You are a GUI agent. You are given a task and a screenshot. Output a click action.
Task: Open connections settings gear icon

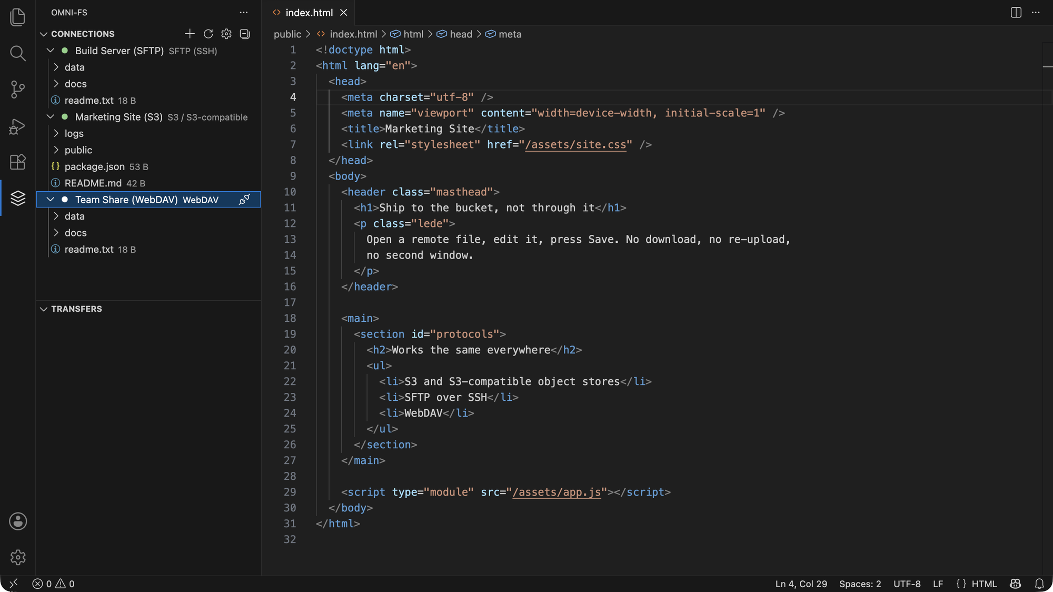[x=226, y=34]
